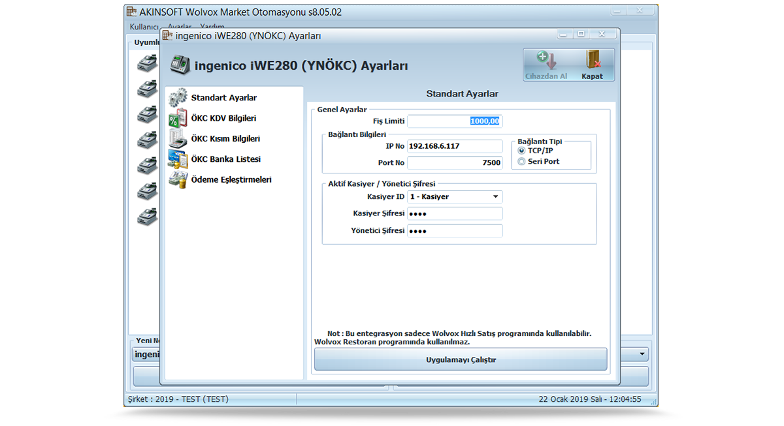Select the ÖKC Kısım Bilgileri icon

click(x=178, y=138)
